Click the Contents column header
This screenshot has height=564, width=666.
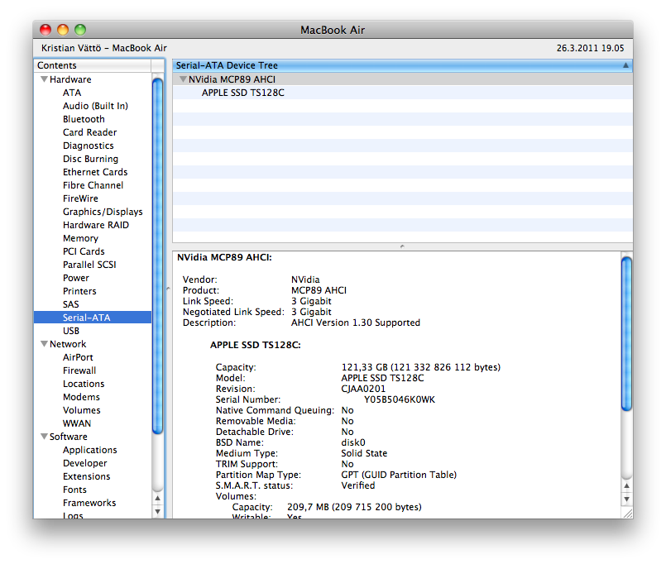tap(58, 65)
